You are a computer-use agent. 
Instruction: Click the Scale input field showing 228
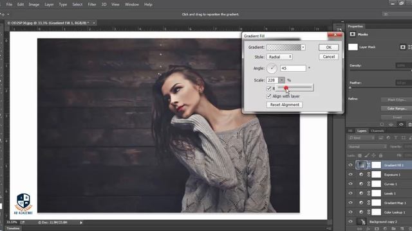(x=272, y=80)
